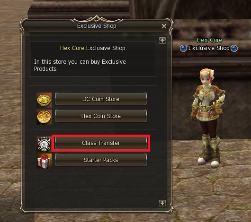This screenshot has height=222, width=251.
Task: Click the Exclusive Shop NPC character
Action: tap(208, 118)
